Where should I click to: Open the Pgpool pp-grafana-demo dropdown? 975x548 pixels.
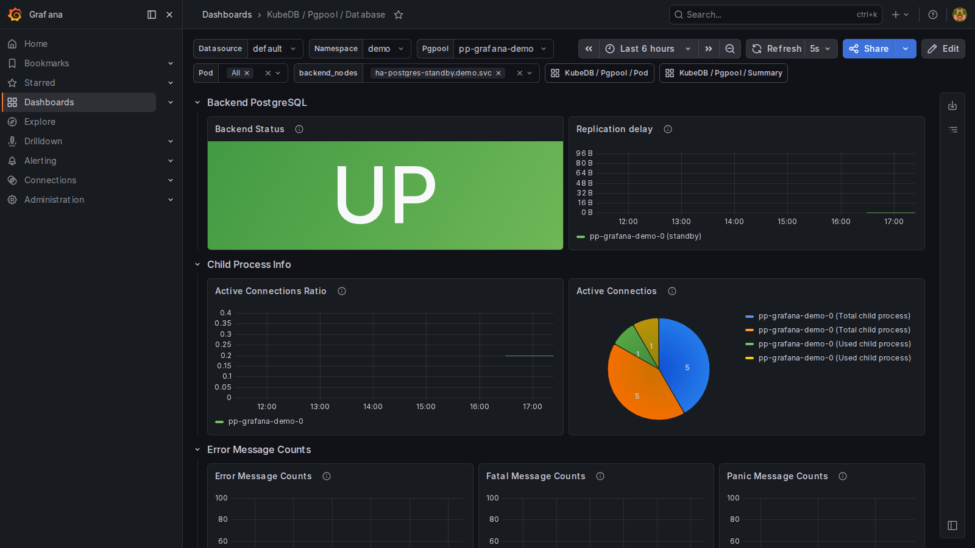coord(503,49)
